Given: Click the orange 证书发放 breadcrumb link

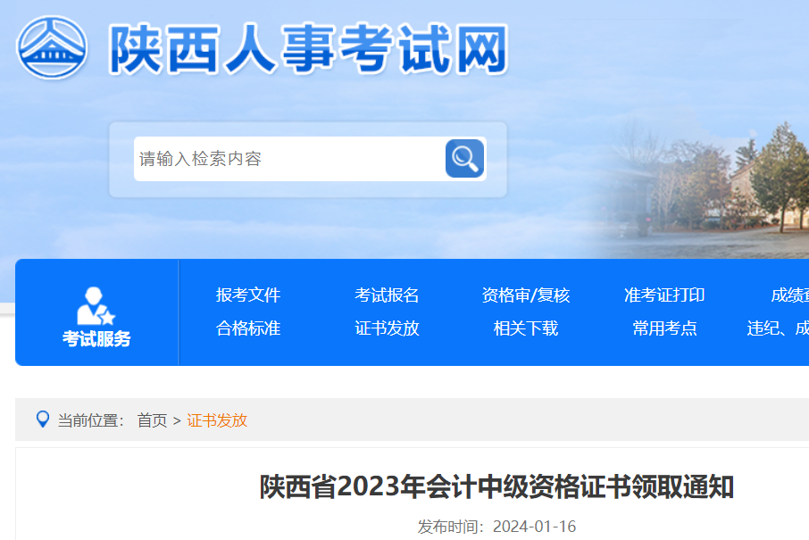Looking at the screenshot, I should (x=217, y=420).
